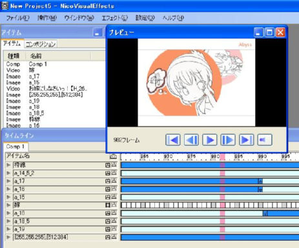The height and width of the screenshot is (248, 299).
Task: Open the 操作(M) menu
Action: (47, 18)
